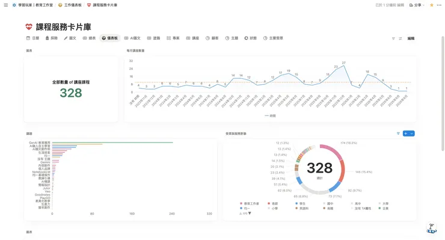Click the 編輯 edit button
445x240 pixels.
point(411,38)
